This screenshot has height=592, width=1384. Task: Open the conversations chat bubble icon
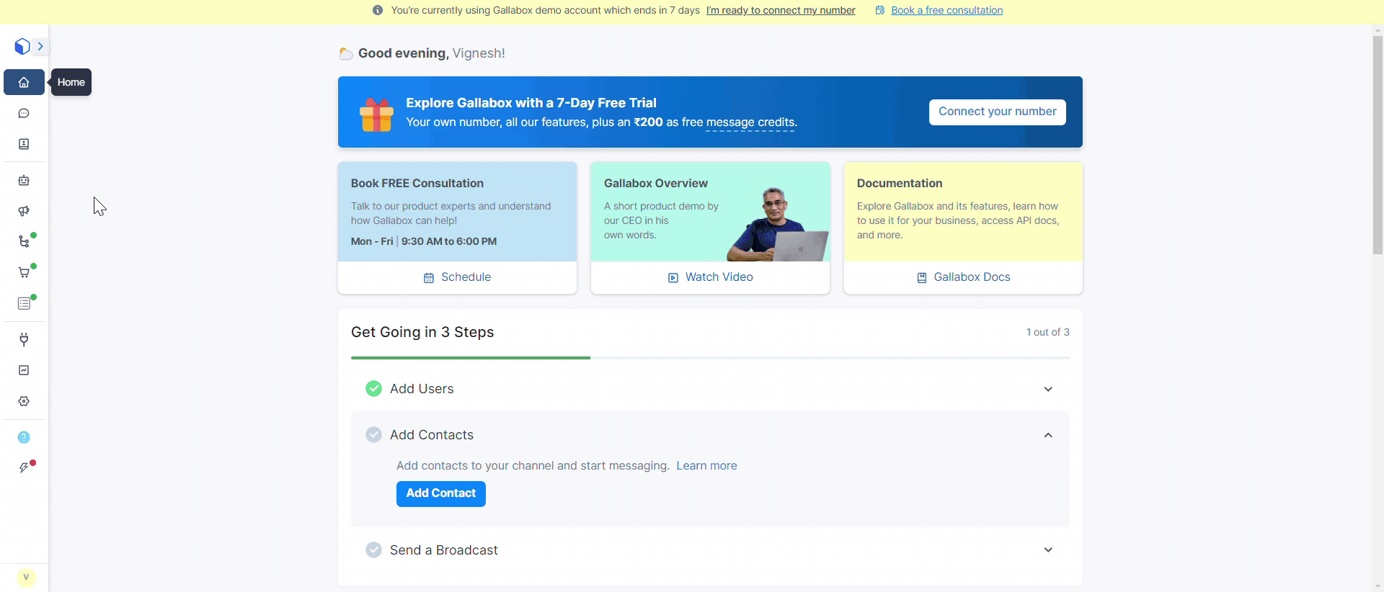coord(24,113)
